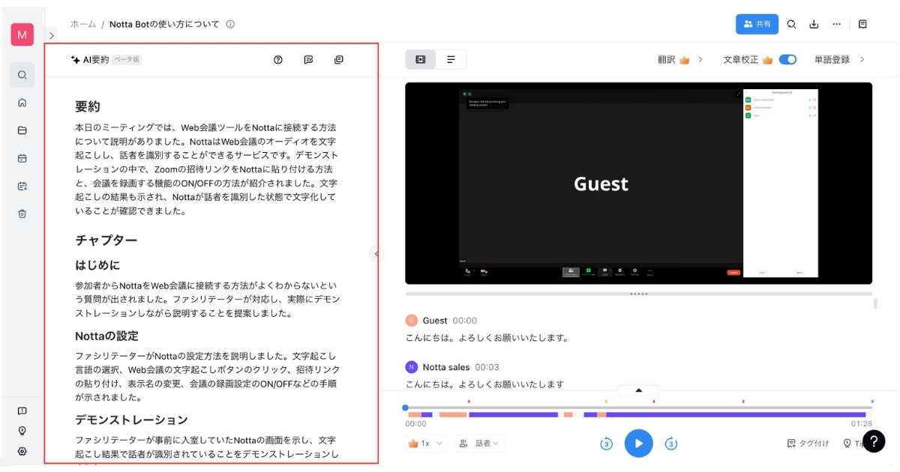Click the video resize handle dots

[x=639, y=294]
